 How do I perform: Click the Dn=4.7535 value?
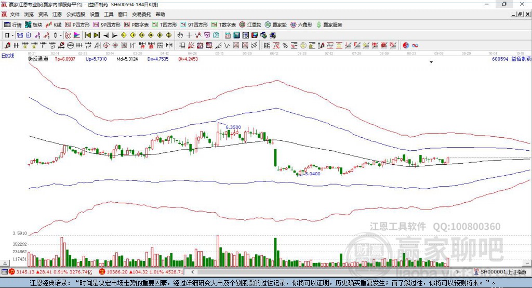[158, 59]
